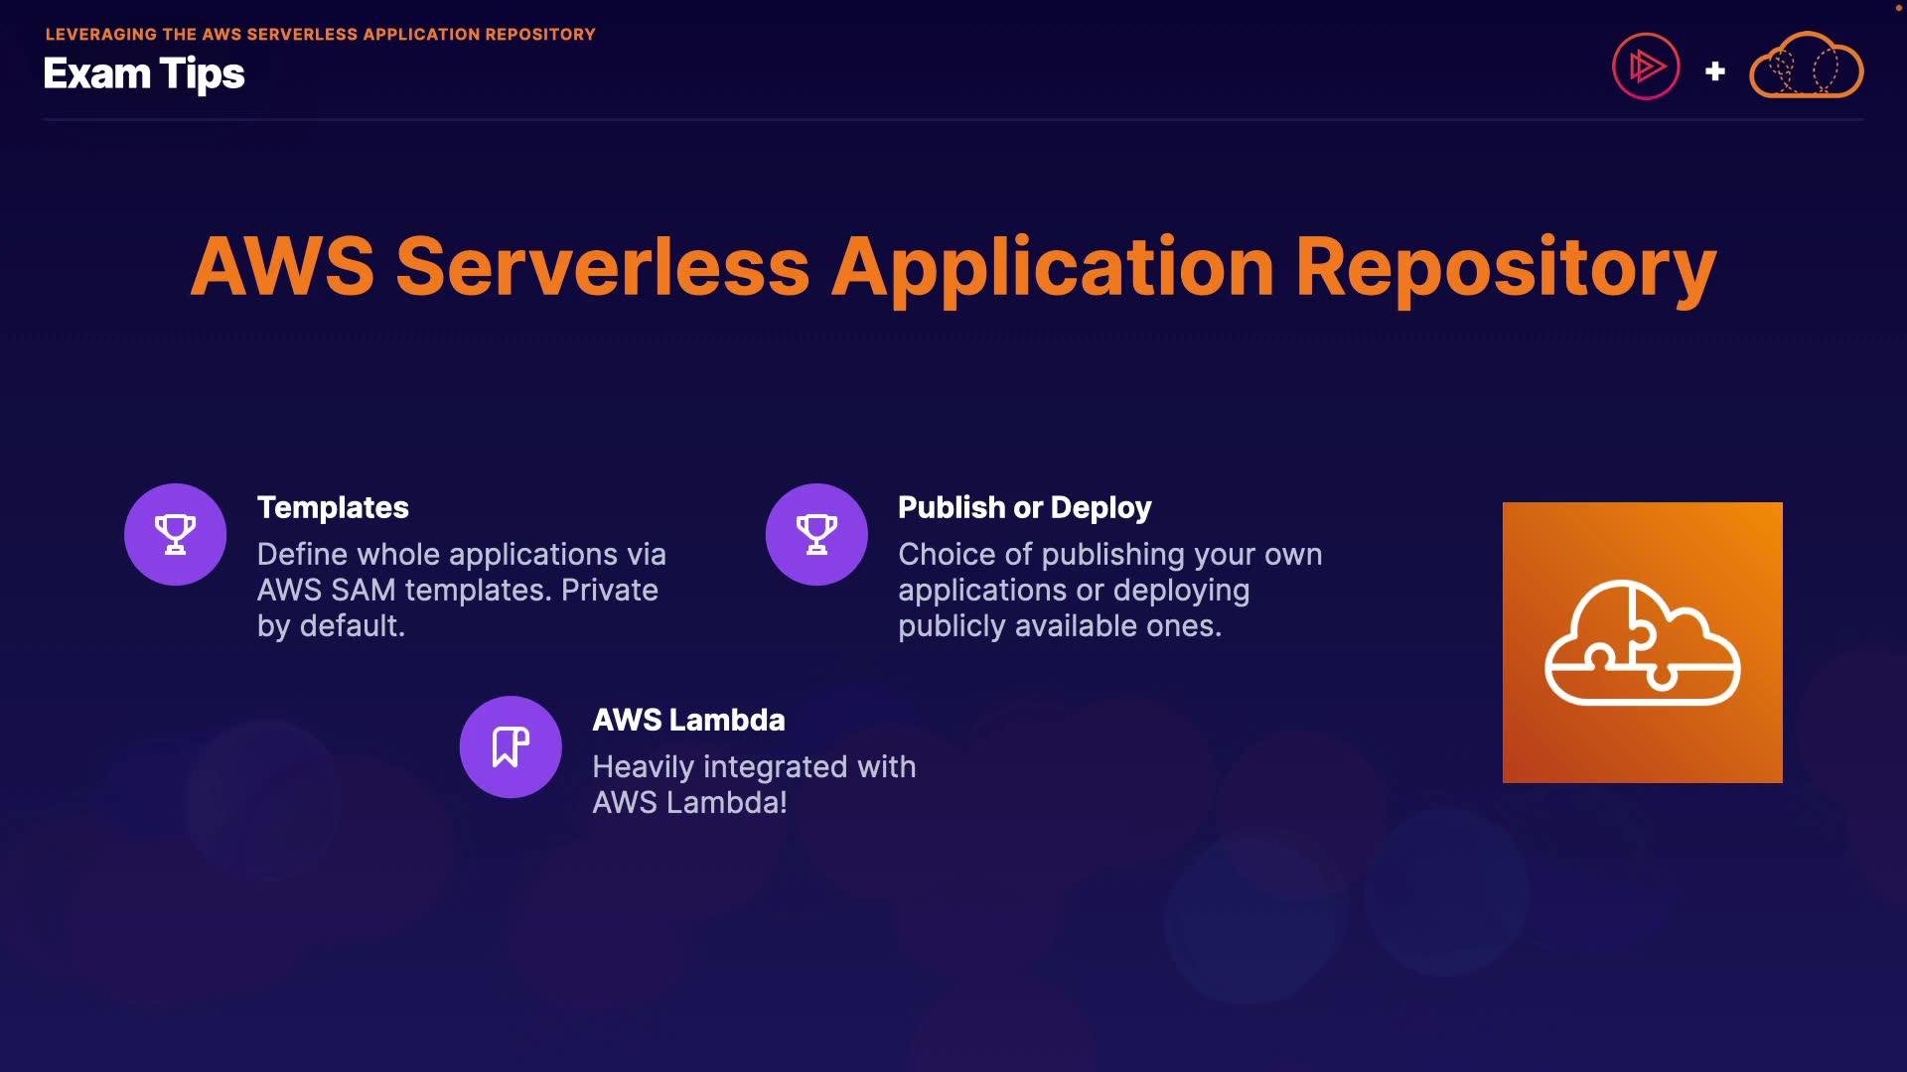This screenshot has width=1907, height=1072.
Task: Click the Templates heading
Action: click(333, 507)
